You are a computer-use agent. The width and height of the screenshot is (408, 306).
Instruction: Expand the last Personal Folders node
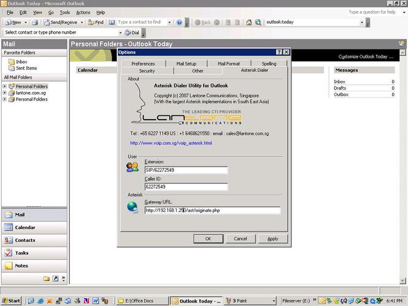(x=4, y=99)
